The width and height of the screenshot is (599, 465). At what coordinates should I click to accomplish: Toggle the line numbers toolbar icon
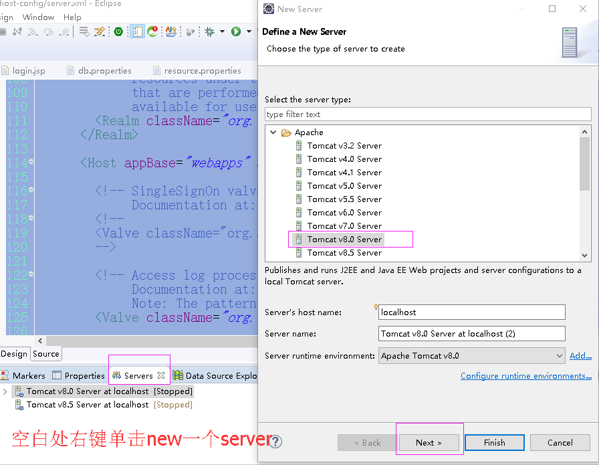tap(138, 31)
